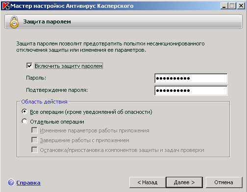Screen dimensions: 247x192
Task: Click the title 'Мастер настройки: Антивирус Касперского'
Action: click(72, 6)
